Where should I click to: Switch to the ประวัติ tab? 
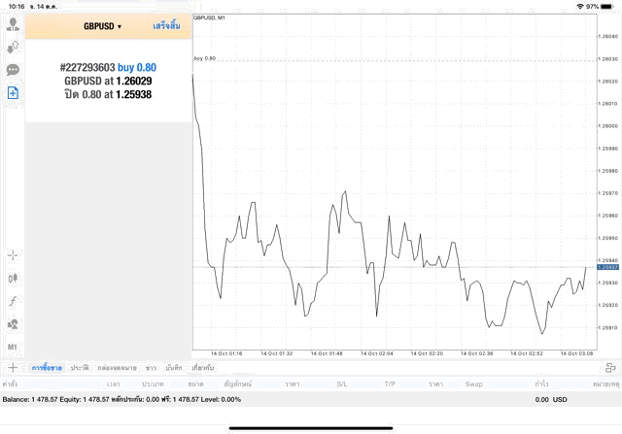click(x=80, y=368)
